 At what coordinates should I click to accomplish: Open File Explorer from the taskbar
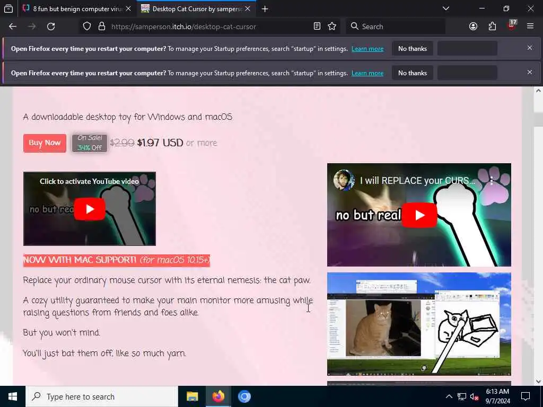pyautogui.click(x=192, y=396)
